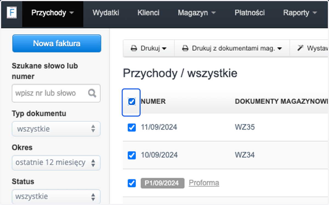
Task: Click the Szukane słowo lub numer label
Action: tap(45, 71)
